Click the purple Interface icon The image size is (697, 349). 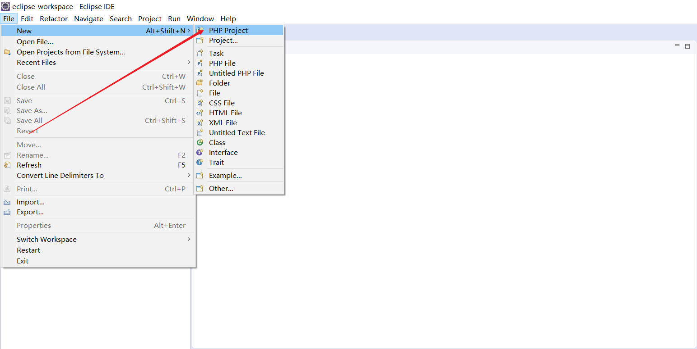tap(200, 152)
